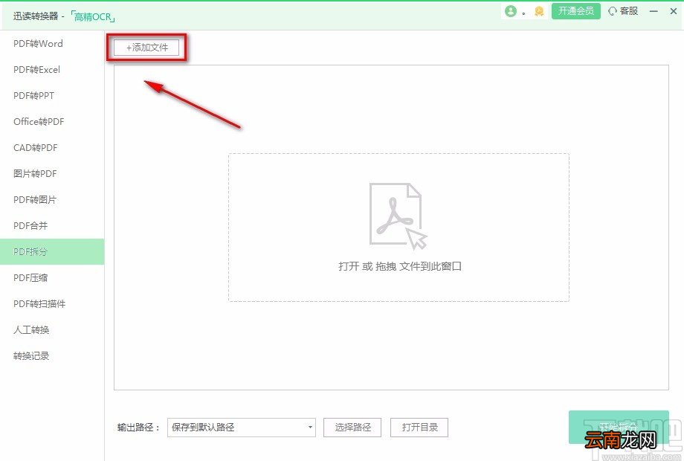Open PDF压缩 compression
The height and width of the screenshot is (461, 684).
coord(52,278)
